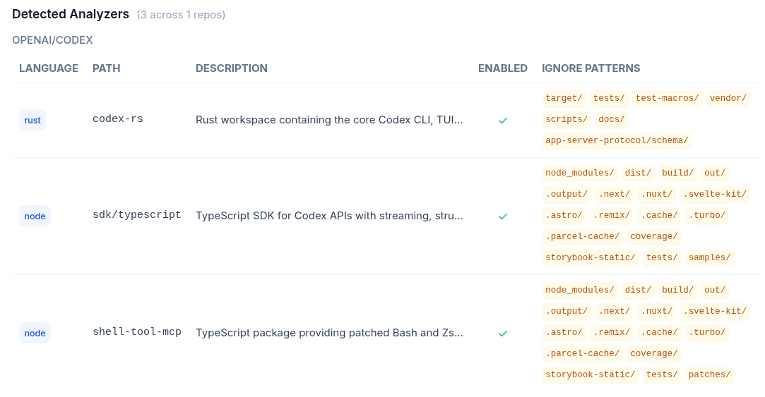Toggle enabled checkmark for sdk/typescript analyzer

click(503, 216)
